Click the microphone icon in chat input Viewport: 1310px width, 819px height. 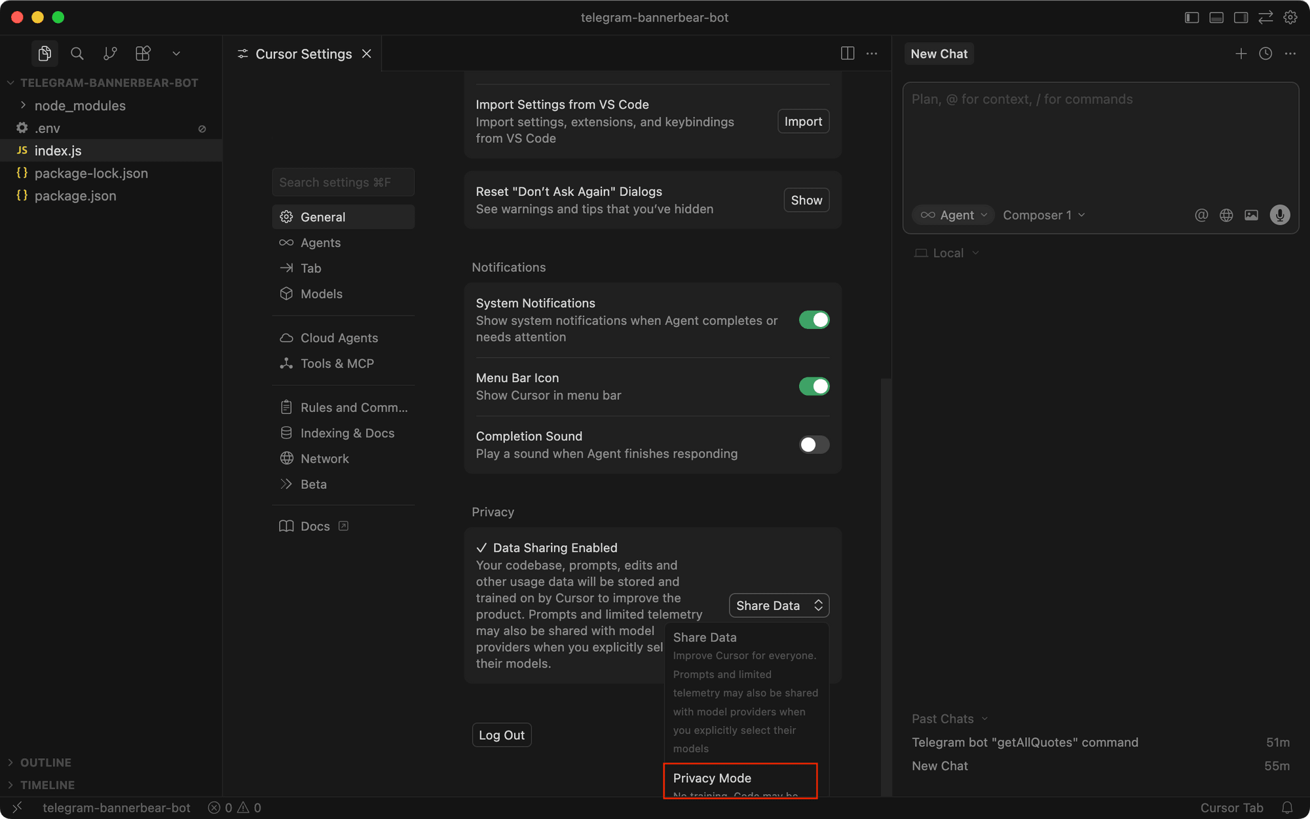tap(1279, 214)
